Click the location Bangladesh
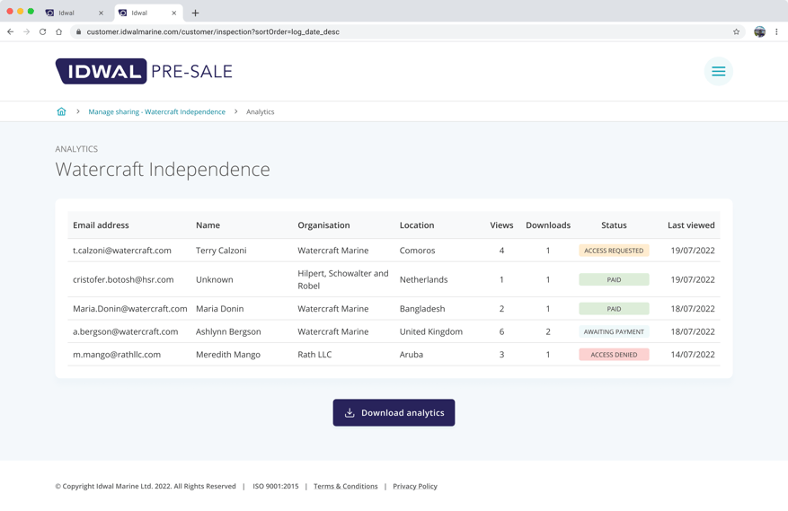This screenshot has width=788, height=511. (422, 309)
